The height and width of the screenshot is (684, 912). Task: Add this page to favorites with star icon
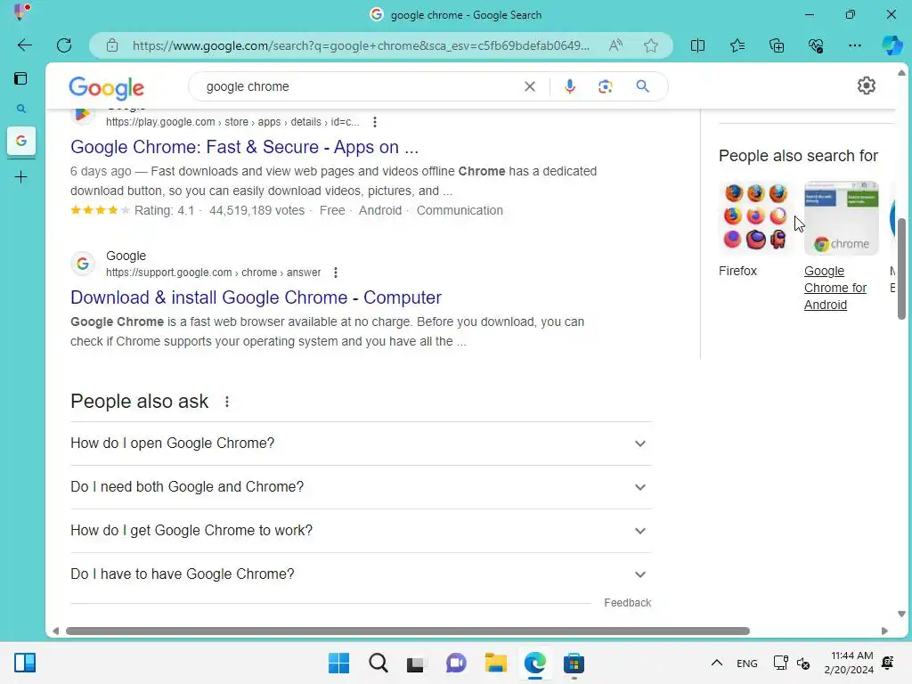[x=651, y=45]
